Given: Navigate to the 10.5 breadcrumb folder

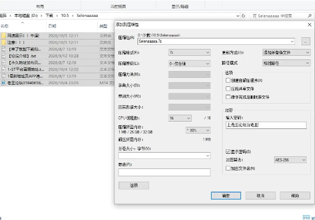Looking at the screenshot, I should pyautogui.click(x=65, y=15).
